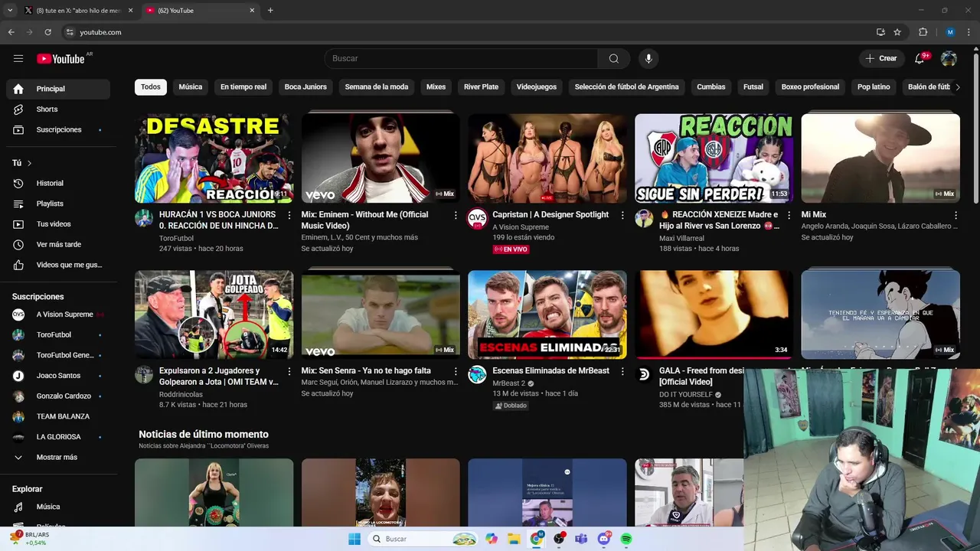This screenshot has height=551, width=980.
Task: Open the account avatar menu
Action: point(949,58)
